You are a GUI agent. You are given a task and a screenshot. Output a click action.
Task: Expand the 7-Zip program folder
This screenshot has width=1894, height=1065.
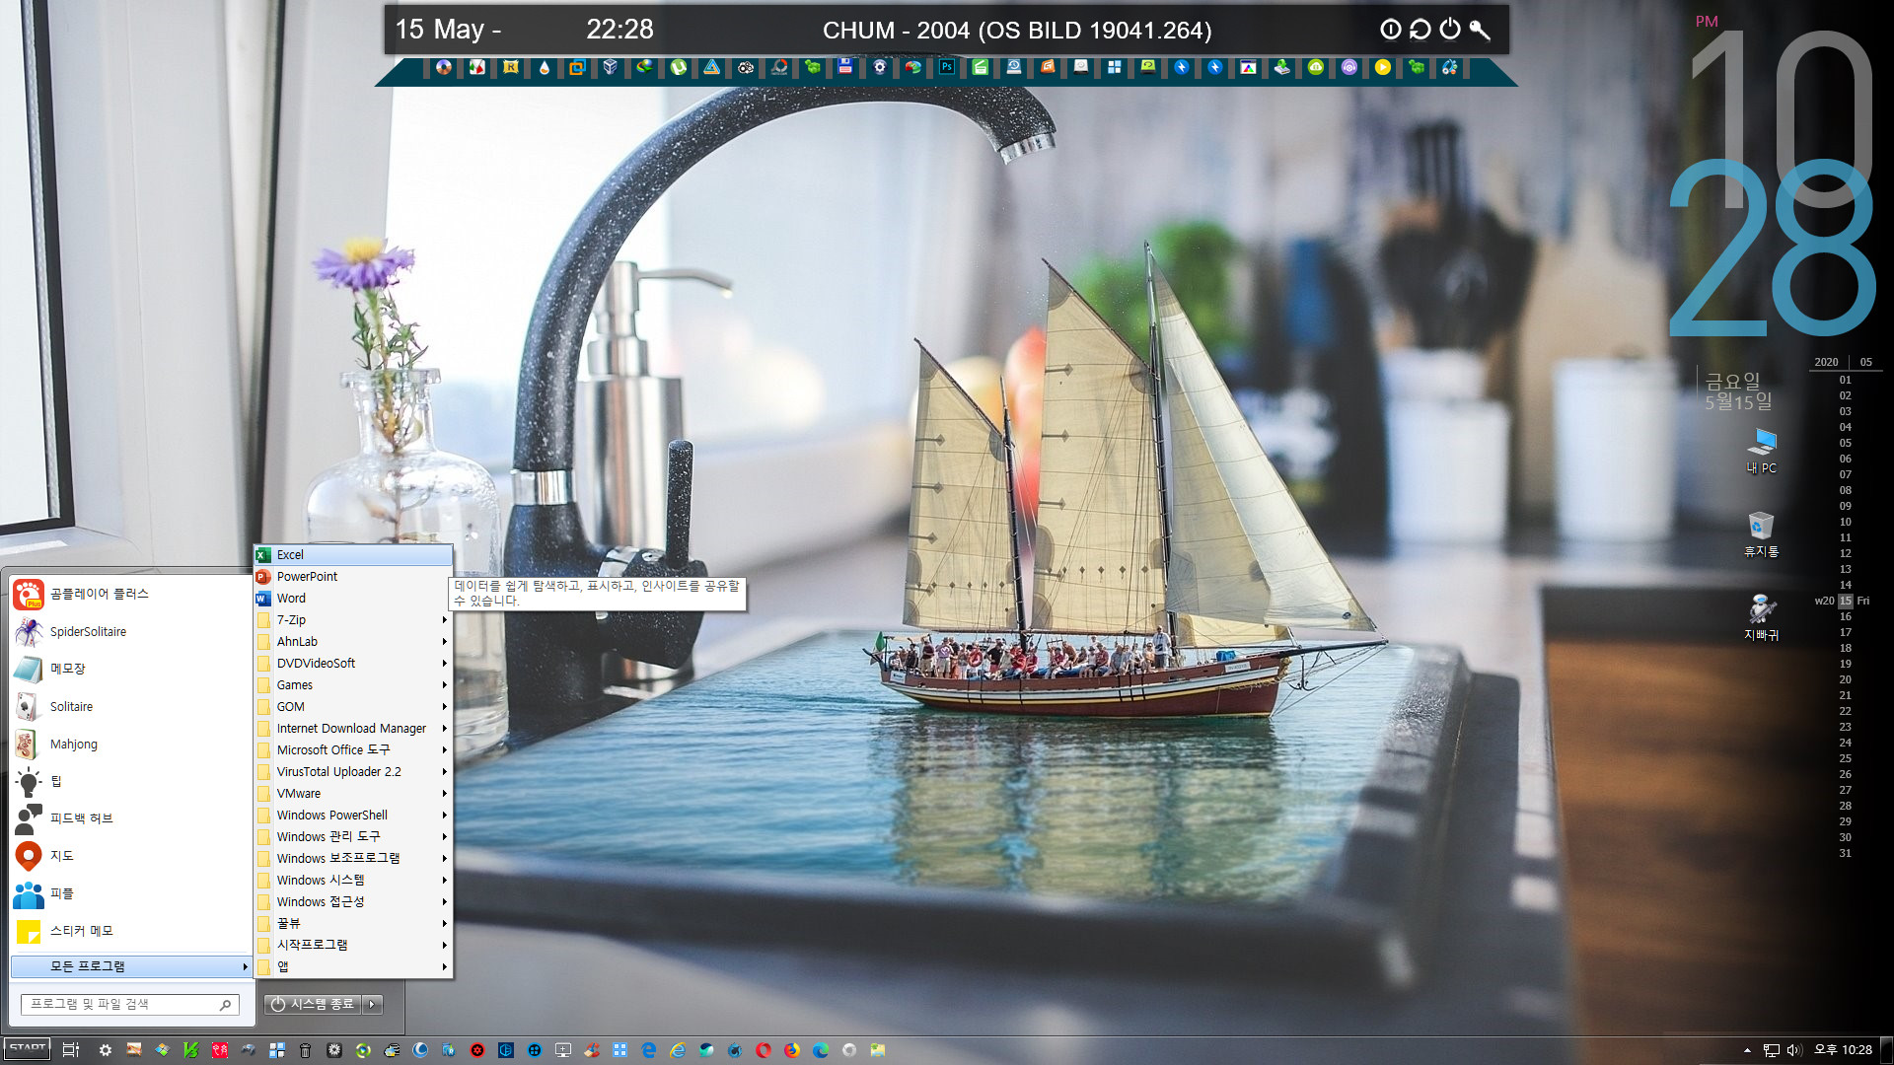pyautogui.click(x=353, y=620)
